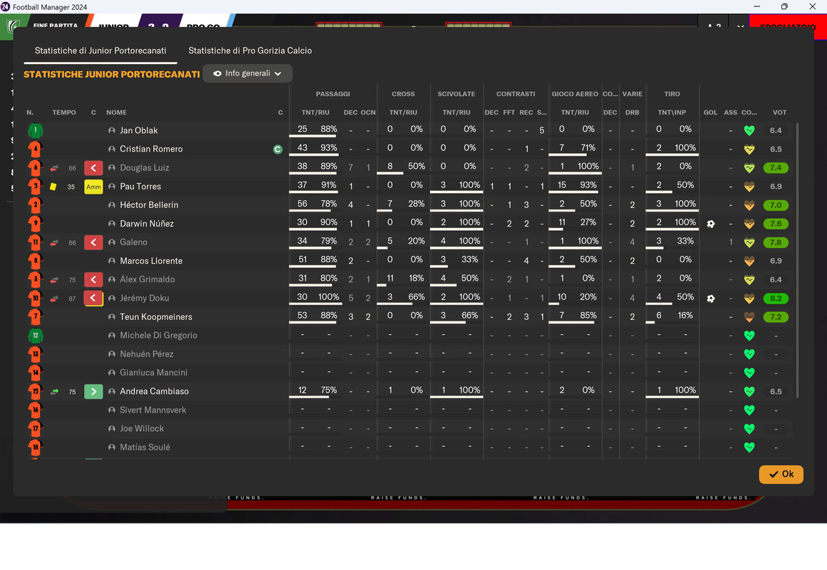This screenshot has height=570, width=827.
Task: Click Álex Grimaldo's 11 crosses attempted value
Action: tap(390, 278)
